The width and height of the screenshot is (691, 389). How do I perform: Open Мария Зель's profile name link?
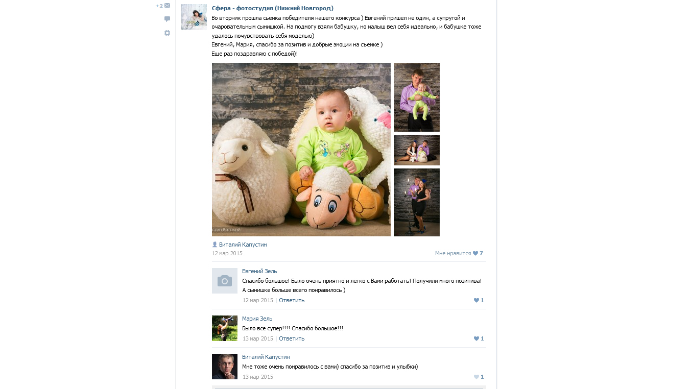point(257,319)
